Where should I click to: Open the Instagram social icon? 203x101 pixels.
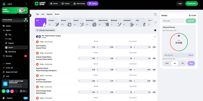pos(12,91)
